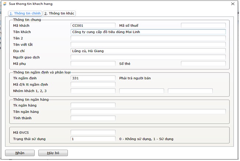The width and height of the screenshot is (240, 161).
Task: Select the Tên ngân hàng text field
Action: [148, 112]
